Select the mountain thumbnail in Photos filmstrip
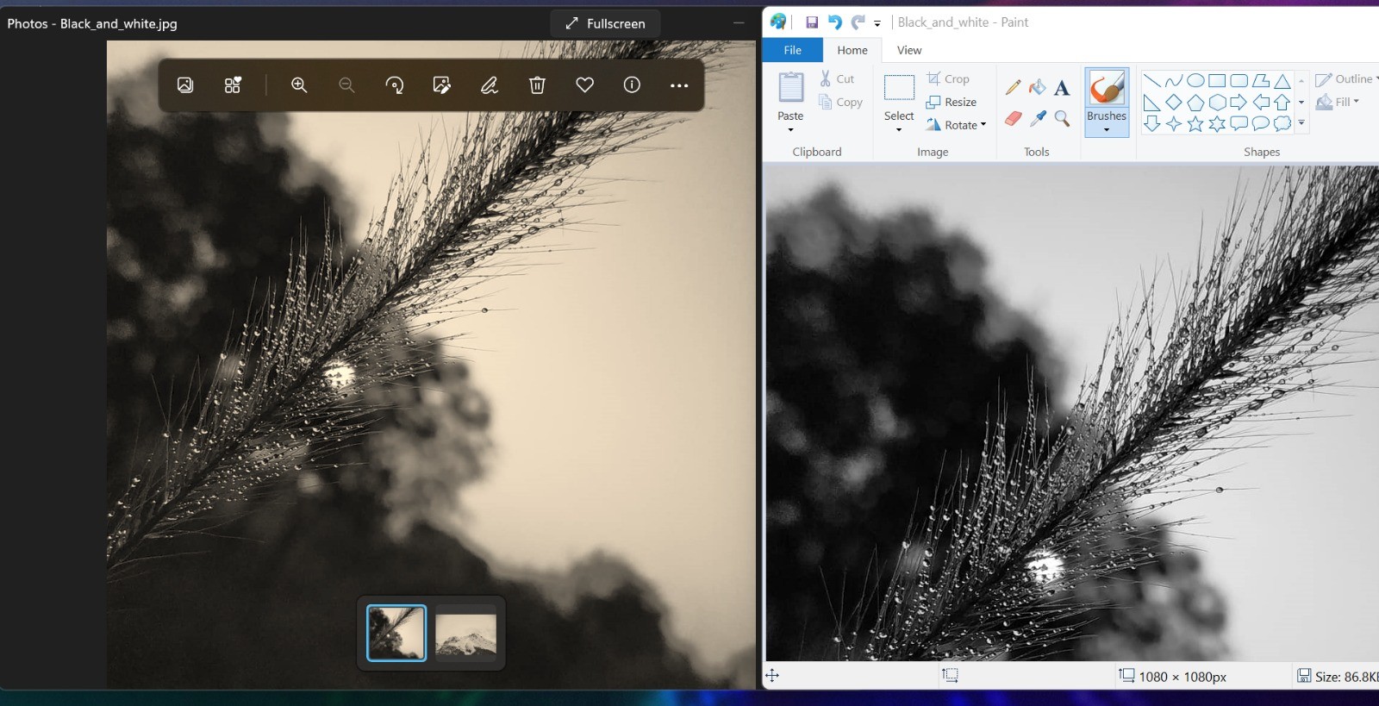The height and width of the screenshot is (706, 1379). (466, 634)
